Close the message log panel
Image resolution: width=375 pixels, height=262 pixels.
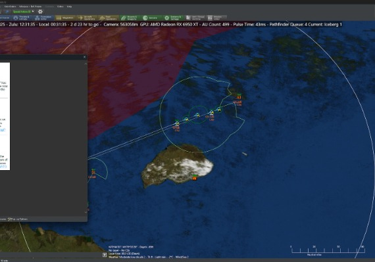tap(84, 56)
